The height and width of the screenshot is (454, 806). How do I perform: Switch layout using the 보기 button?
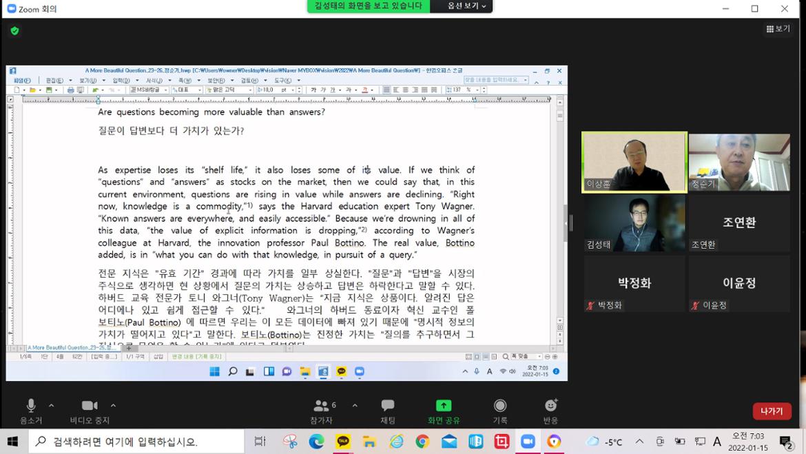[x=778, y=29]
